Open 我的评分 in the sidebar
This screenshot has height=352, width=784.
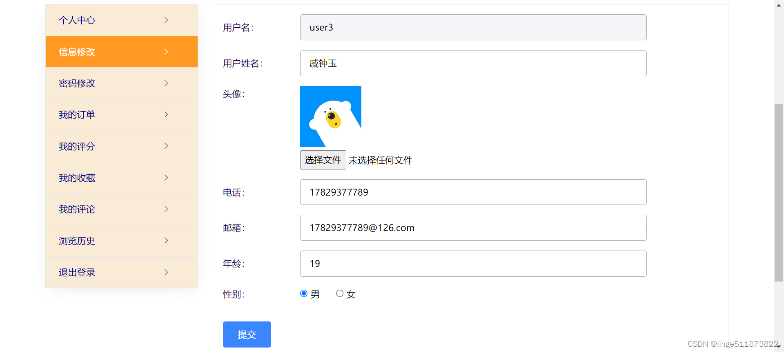(x=122, y=146)
